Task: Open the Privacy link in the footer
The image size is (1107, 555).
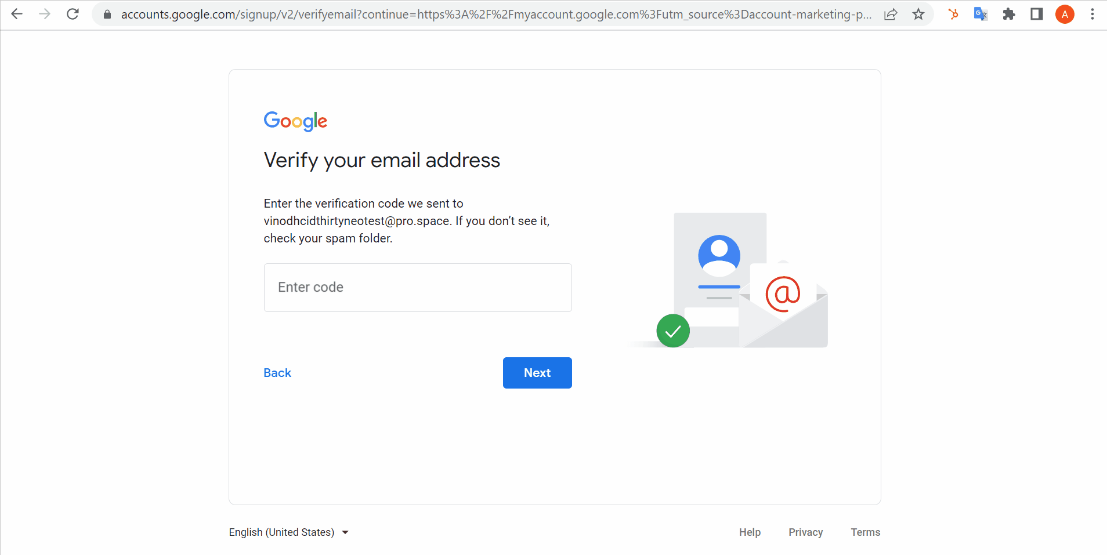Action: click(806, 532)
